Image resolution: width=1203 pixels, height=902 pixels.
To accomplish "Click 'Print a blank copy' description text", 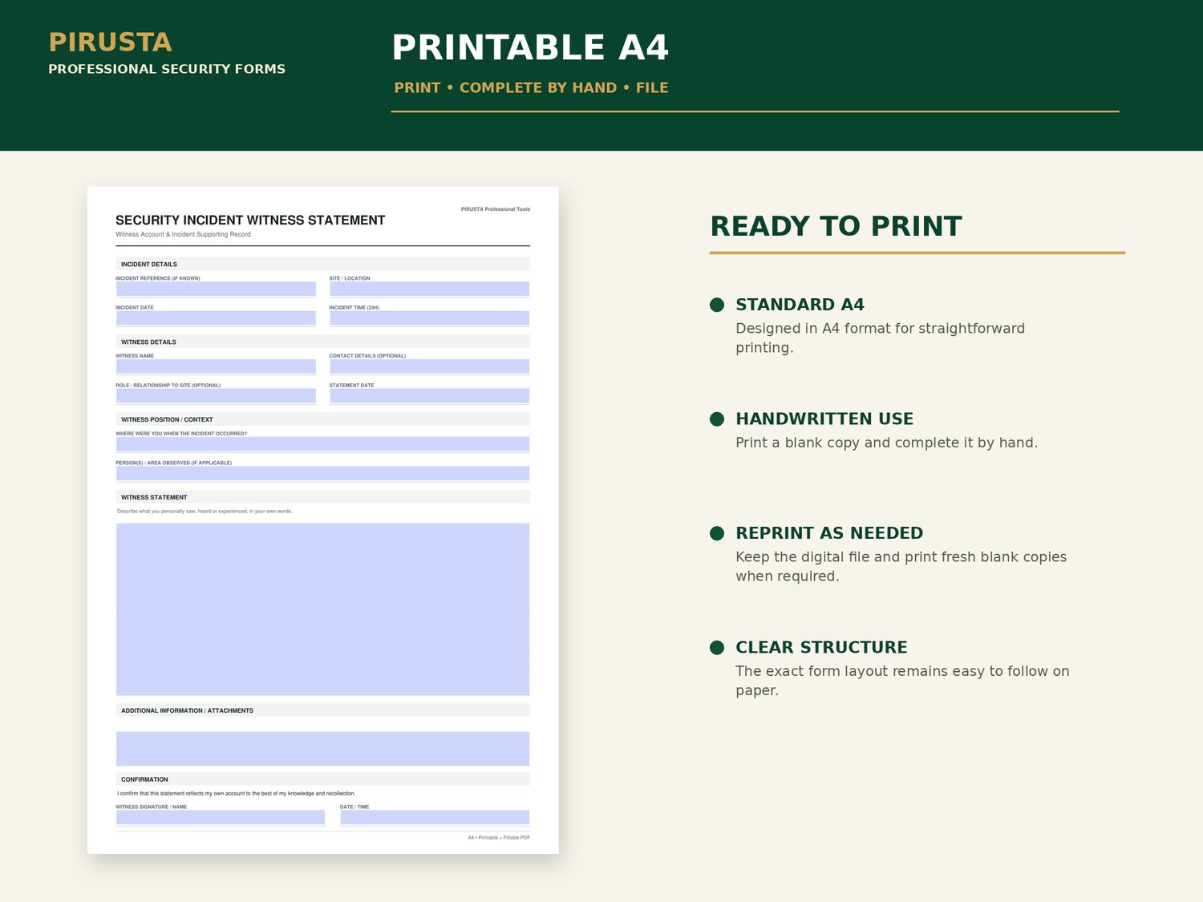I will point(886,443).
